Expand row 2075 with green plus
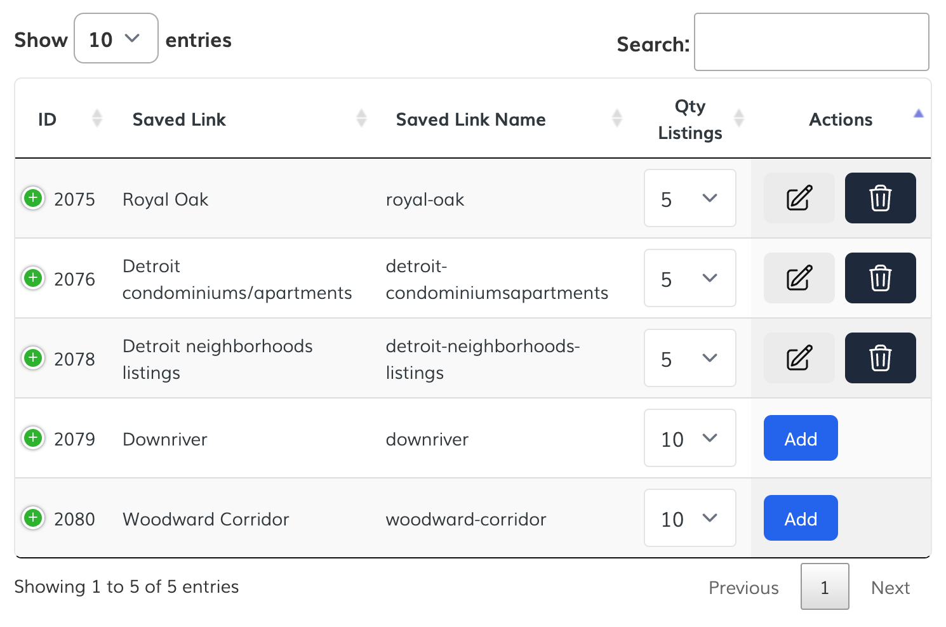The image size is (946, 627). pos(33,198)
